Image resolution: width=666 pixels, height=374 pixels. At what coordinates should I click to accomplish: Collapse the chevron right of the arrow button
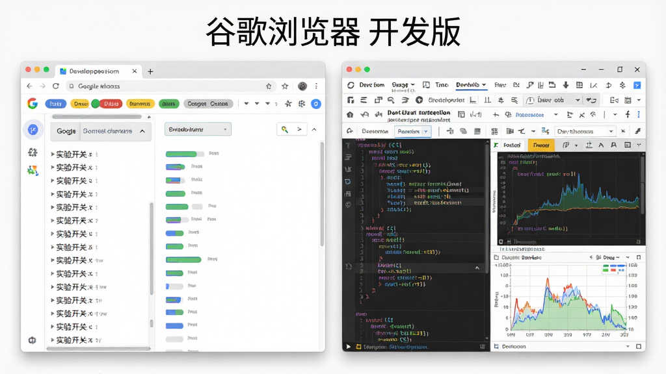point(314,129)
